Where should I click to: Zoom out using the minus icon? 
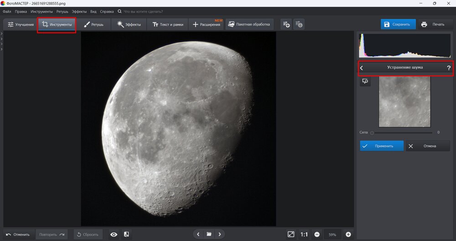pyautogui.click(x=317, y=234)
